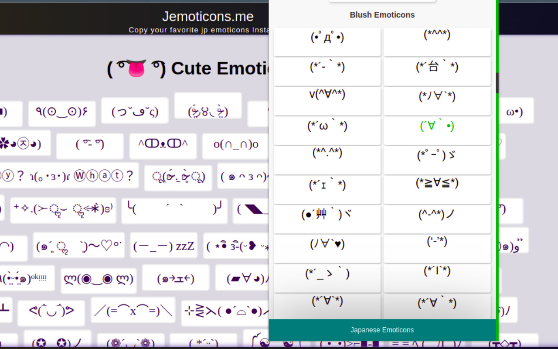Image resolution: width=558 pixels, height=349 pixels.
Task: Copy the (っ˘ڡ˘ς) emoticon on the page
Action: [x=135, y=110]
